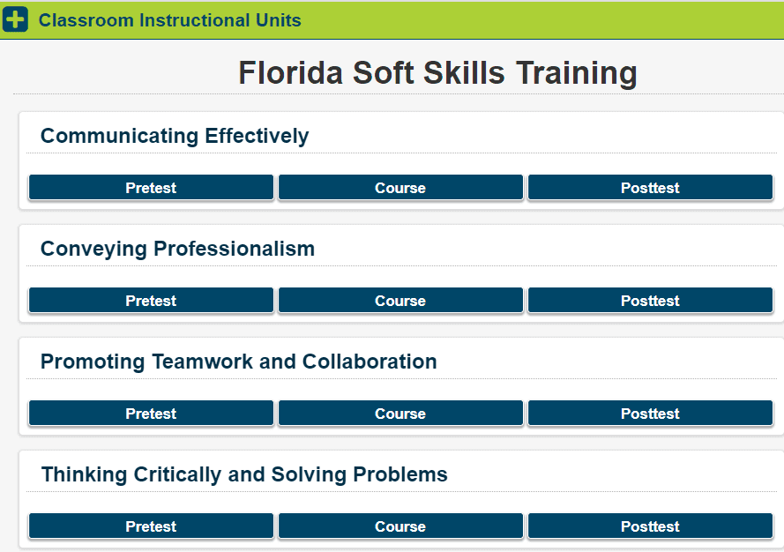
Task: Open the Conveying Professionalism Posttest
Action: (x=650, y=301)
